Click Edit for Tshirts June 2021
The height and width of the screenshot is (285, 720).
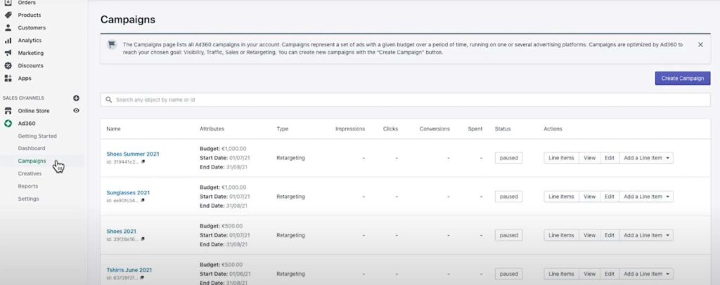(610, 274)
